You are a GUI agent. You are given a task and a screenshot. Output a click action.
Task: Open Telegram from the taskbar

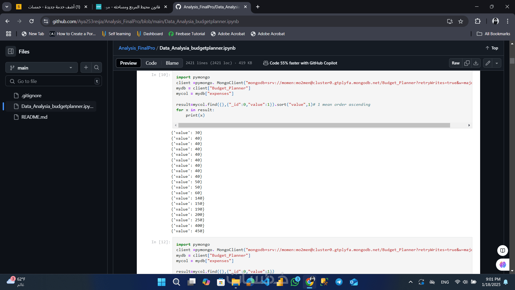pos(339,282)
